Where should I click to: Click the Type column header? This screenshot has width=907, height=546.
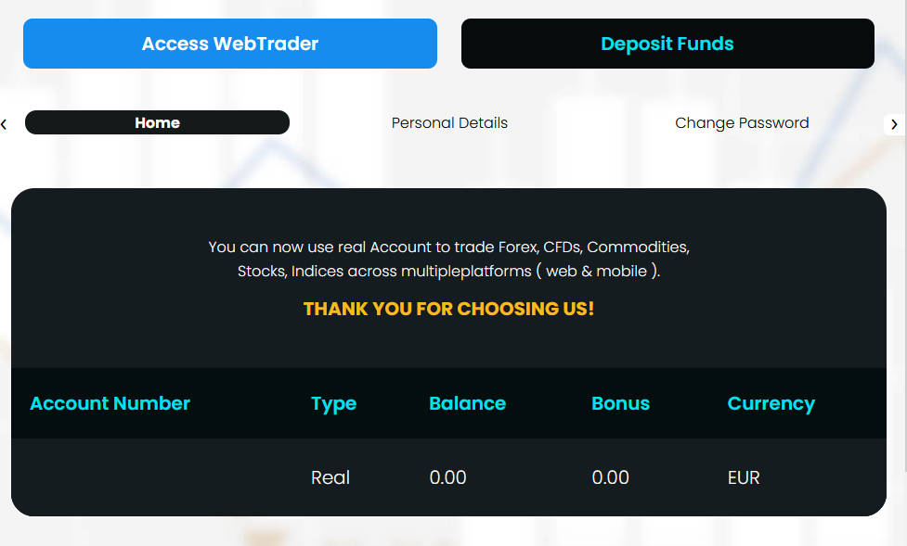click(x=333, y=403)
